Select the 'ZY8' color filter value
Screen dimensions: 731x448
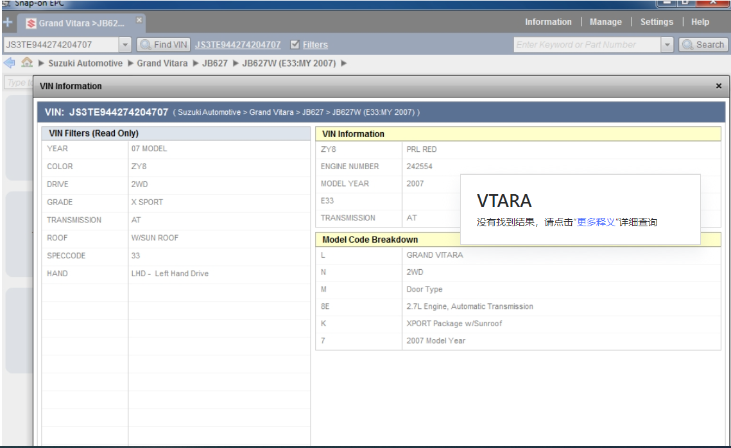coord(139,166)
